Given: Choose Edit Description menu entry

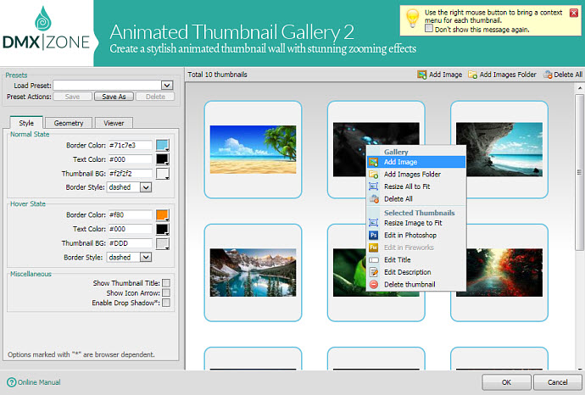Looking at the screenshot, I should pyautogui.click(x=416, y=272).
